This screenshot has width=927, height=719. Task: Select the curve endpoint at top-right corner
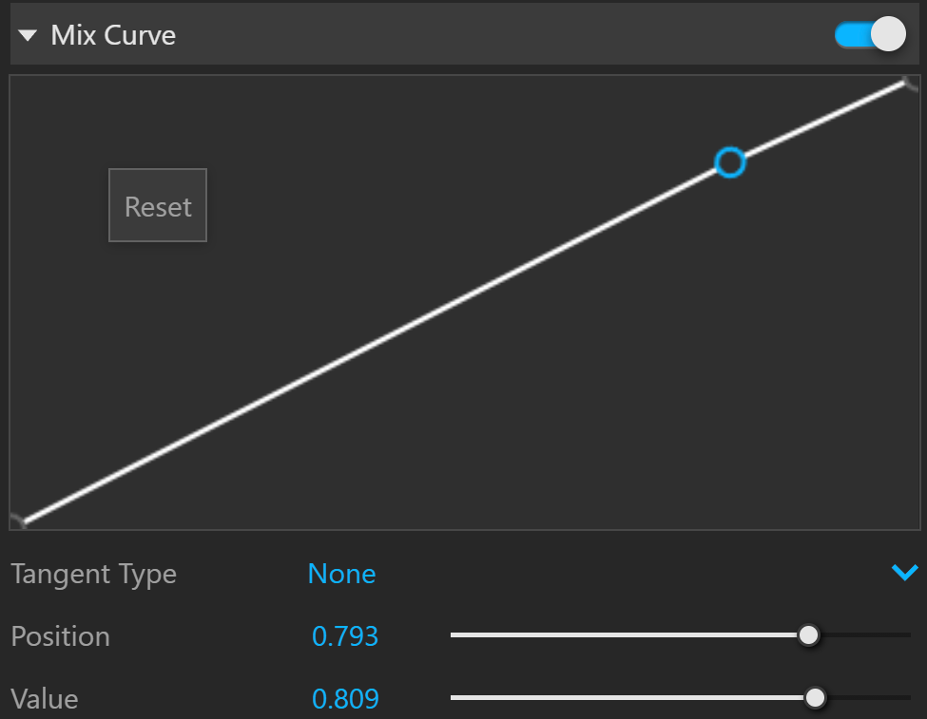click(x=908, y=84)
